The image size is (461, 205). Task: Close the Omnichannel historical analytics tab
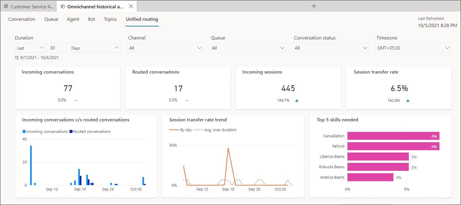[131, 6]
